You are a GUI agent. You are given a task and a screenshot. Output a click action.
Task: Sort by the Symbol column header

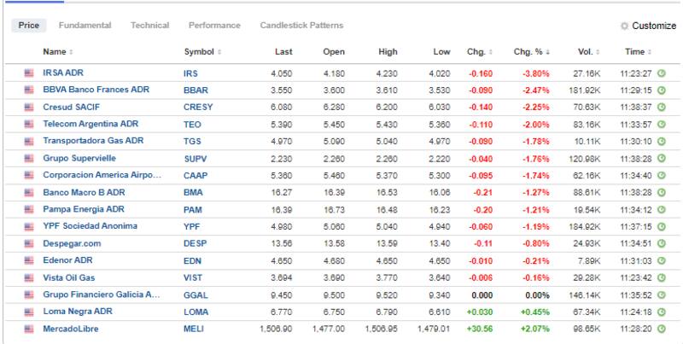pos(201,52)
